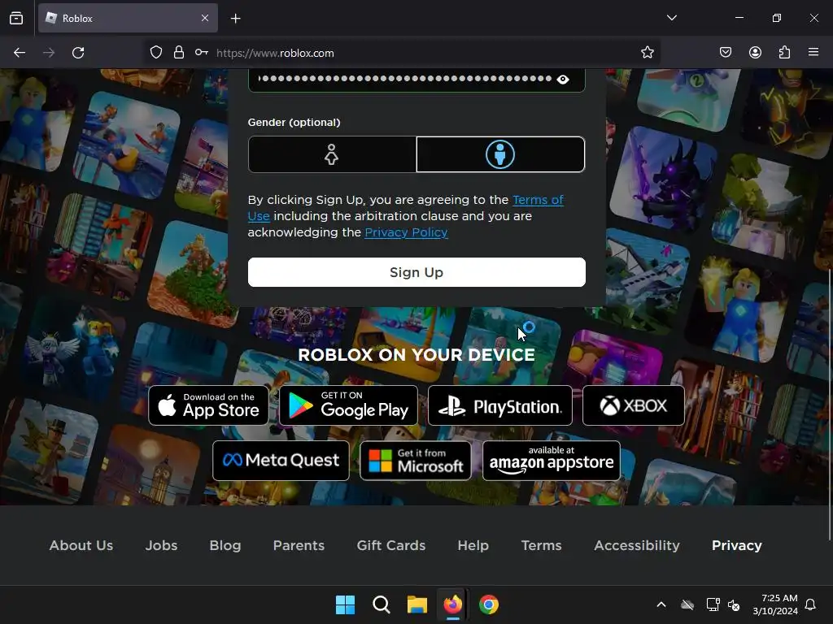Open Get it from Microsoft badge

(x=416, y=461)
